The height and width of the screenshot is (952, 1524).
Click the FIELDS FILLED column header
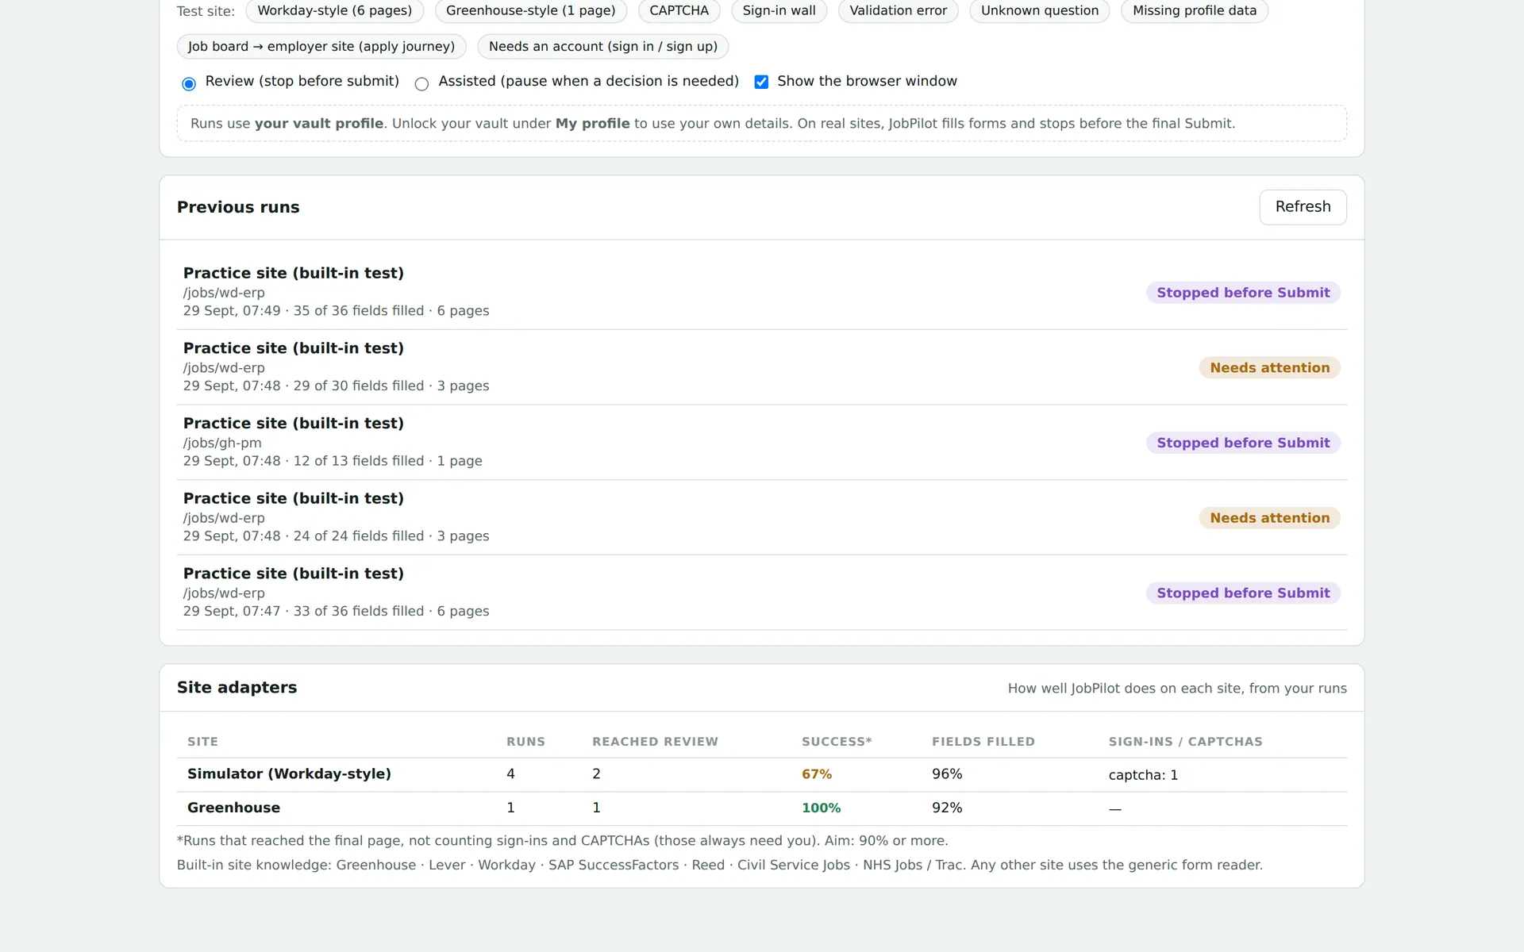click(x=983, y=742)
